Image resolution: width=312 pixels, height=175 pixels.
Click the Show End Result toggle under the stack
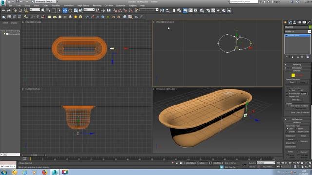coord(292,57)
